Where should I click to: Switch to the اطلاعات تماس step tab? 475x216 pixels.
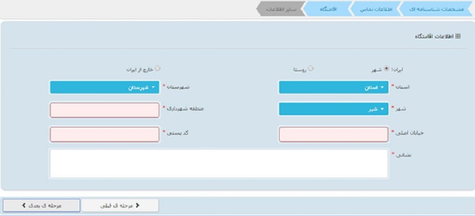click(x=376, y=9)
